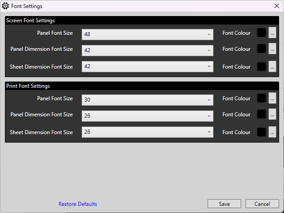Save the font settings

point(224,204)
